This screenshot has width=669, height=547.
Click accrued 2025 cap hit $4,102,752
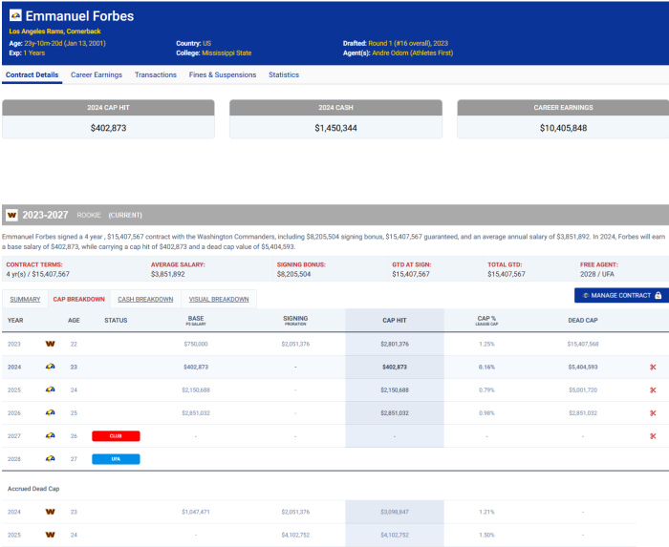pos(395,535)
